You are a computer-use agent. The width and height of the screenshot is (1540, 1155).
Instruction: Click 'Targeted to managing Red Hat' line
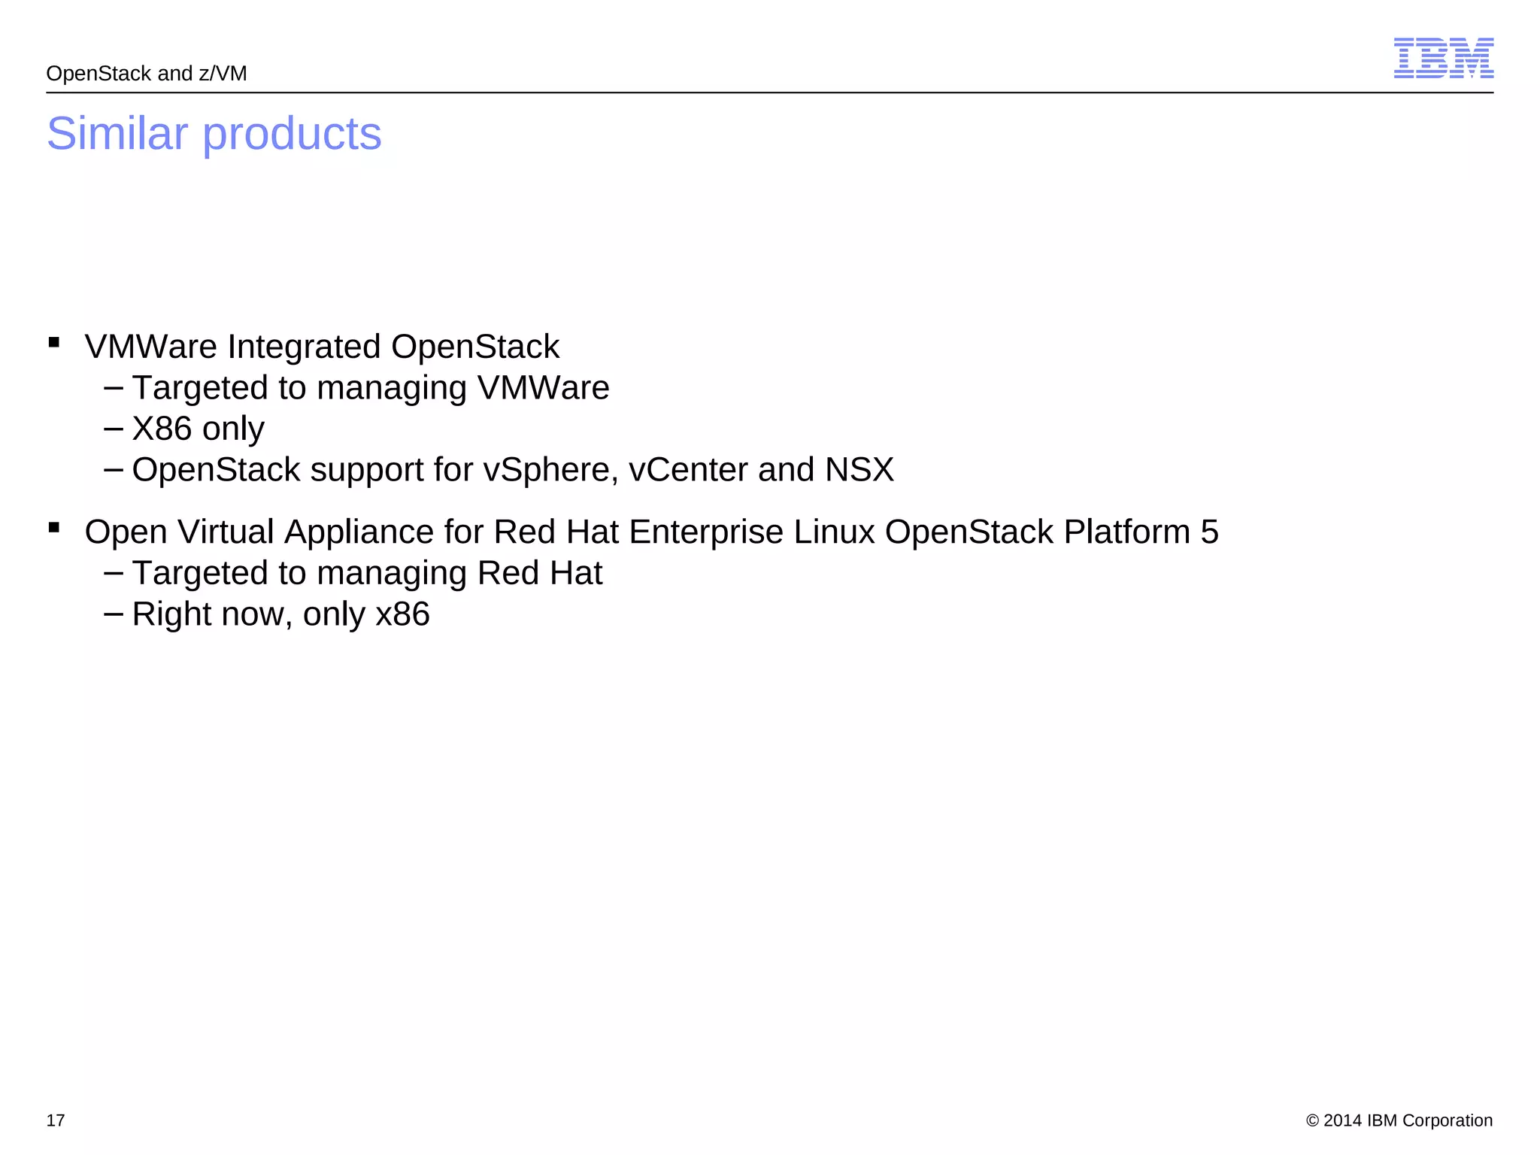click(367, 573)
